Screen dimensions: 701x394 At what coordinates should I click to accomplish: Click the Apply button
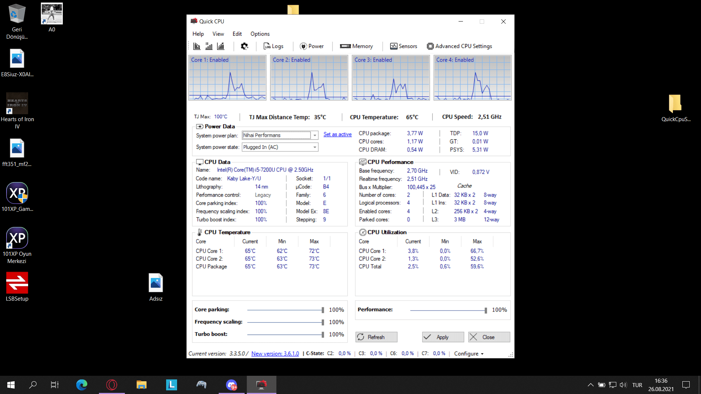coord(443,337)
